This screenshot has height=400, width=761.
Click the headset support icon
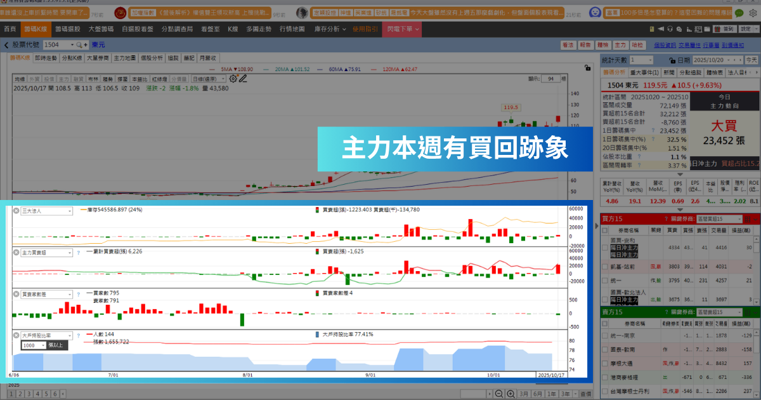pyautogui.click(x=668, y=29)
